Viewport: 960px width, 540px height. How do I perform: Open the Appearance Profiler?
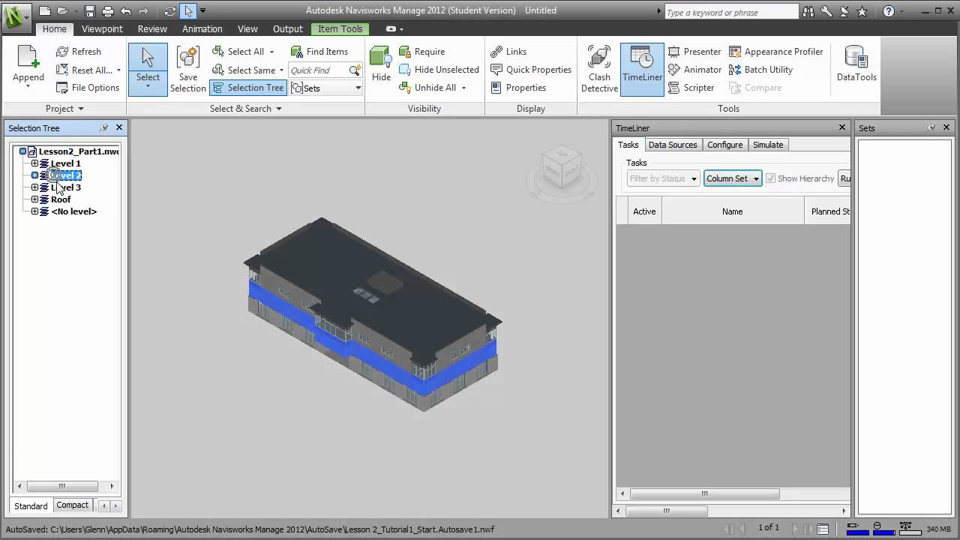[x=775, y=52]
